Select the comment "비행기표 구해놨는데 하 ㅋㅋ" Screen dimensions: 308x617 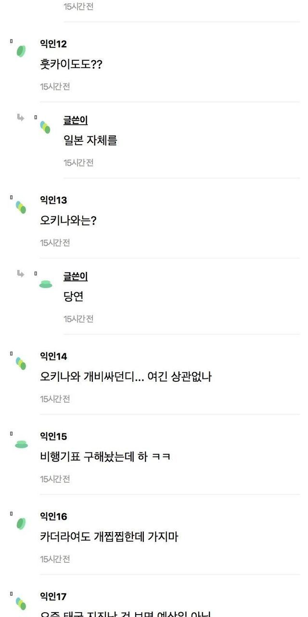click(x=105, y=457)
